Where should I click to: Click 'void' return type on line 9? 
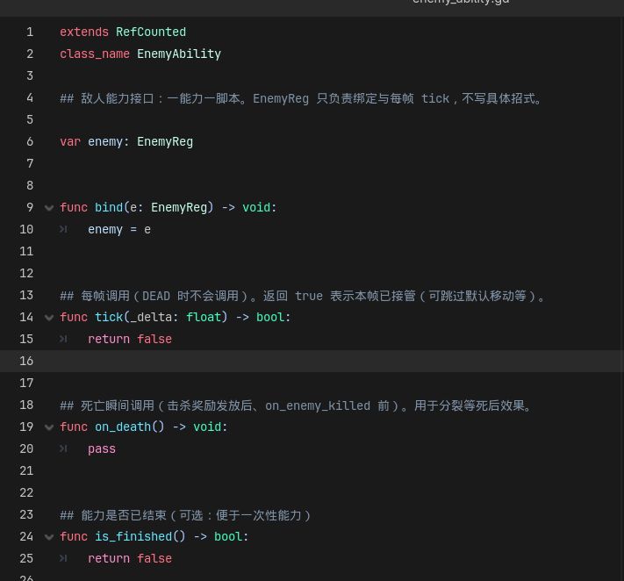point(256,207)
